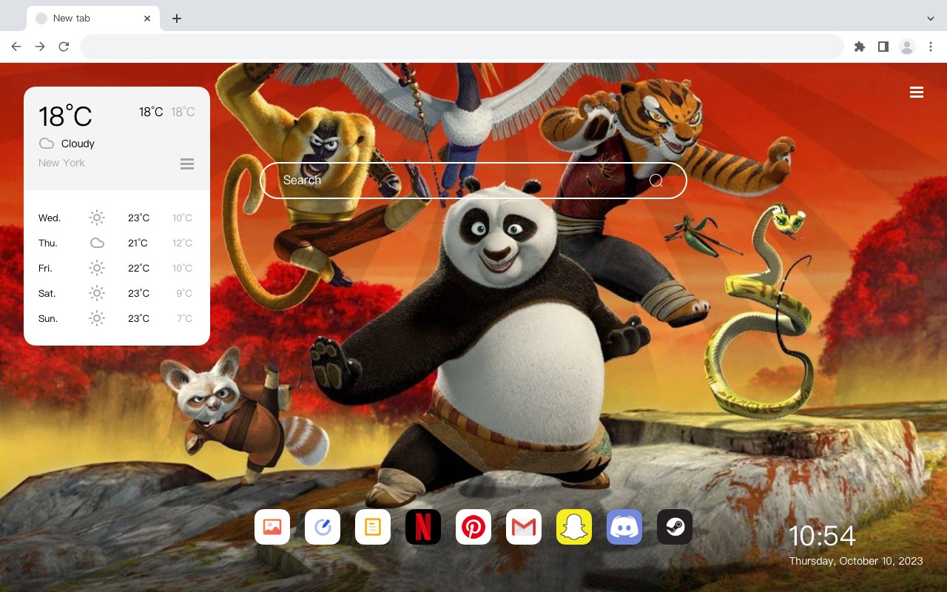This screenshot has width=947, height=592.
Task: Open the Discord shortcut
Action: click(x=624, y=527)
